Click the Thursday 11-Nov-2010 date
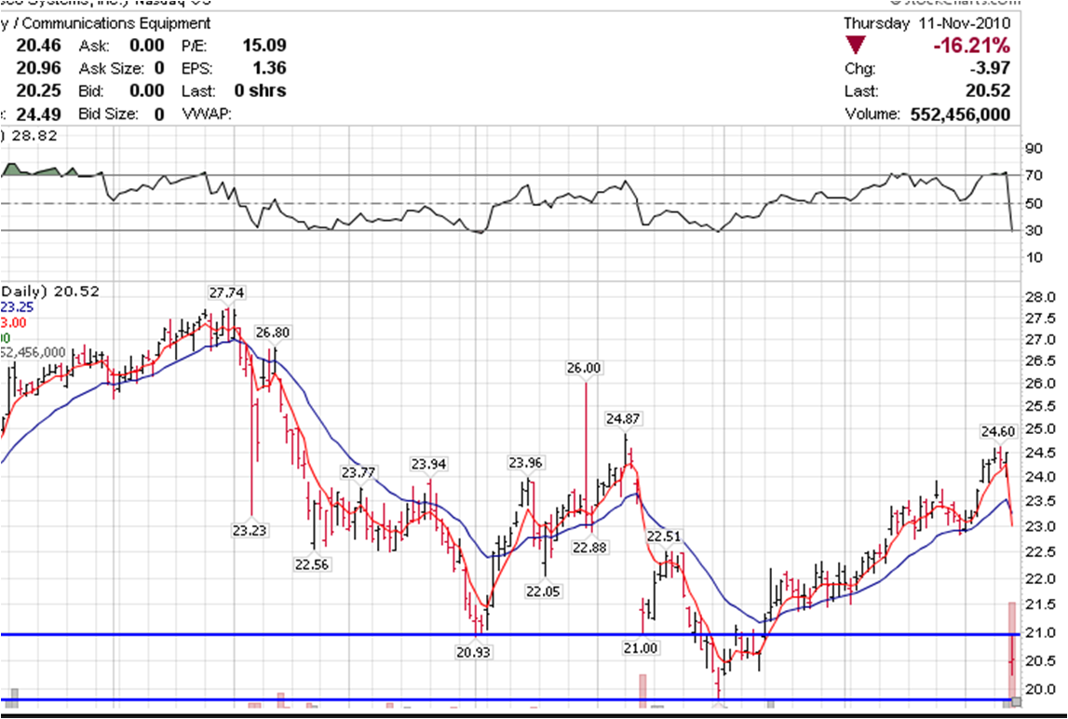1068x719 pixels. click(x=927, y=23)
